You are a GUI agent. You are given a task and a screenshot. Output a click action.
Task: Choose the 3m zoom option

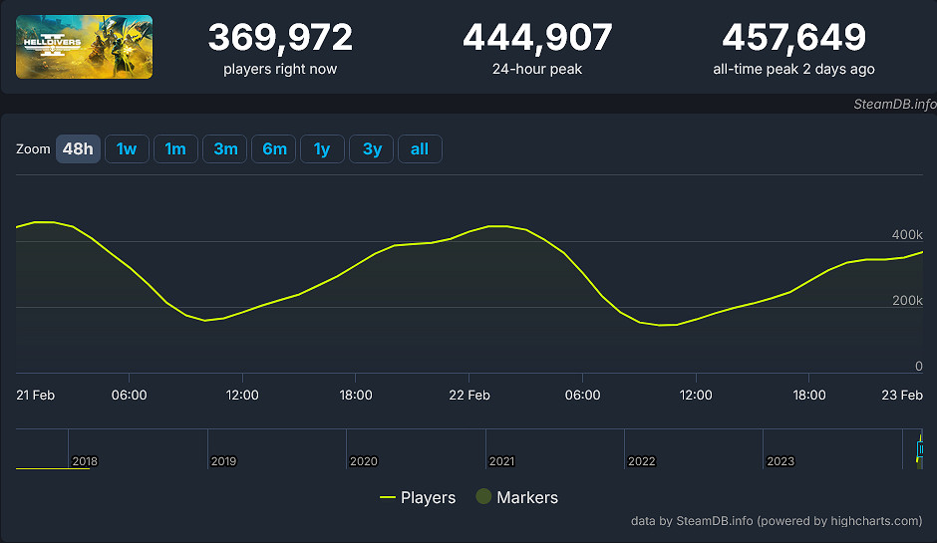click(x=225, y=148)
